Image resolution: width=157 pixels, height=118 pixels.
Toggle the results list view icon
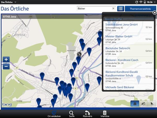coord(121,9)
